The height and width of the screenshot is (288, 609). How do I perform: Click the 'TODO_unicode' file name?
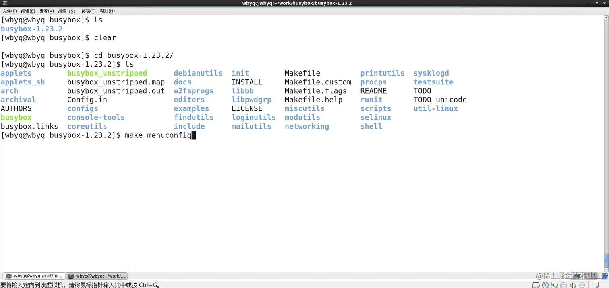[440, 100]
